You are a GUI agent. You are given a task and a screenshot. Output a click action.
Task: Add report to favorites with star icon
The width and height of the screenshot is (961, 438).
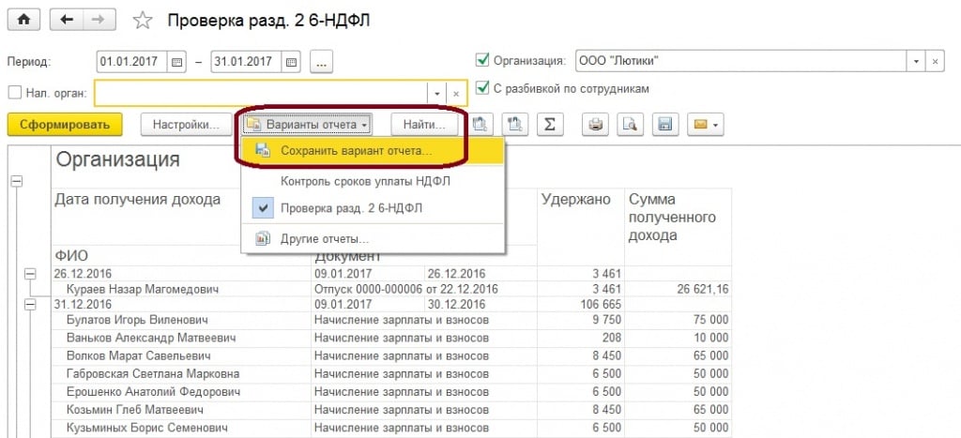tap(142, 21)
